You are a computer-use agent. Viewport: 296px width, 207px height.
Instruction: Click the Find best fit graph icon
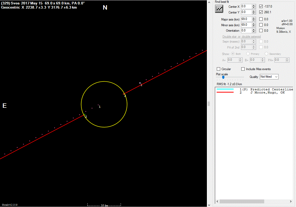[x=219, y=9]
